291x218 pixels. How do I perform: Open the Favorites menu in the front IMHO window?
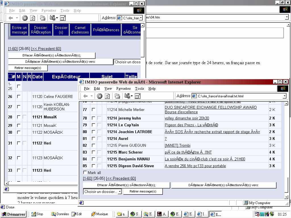tap(123, 89)
